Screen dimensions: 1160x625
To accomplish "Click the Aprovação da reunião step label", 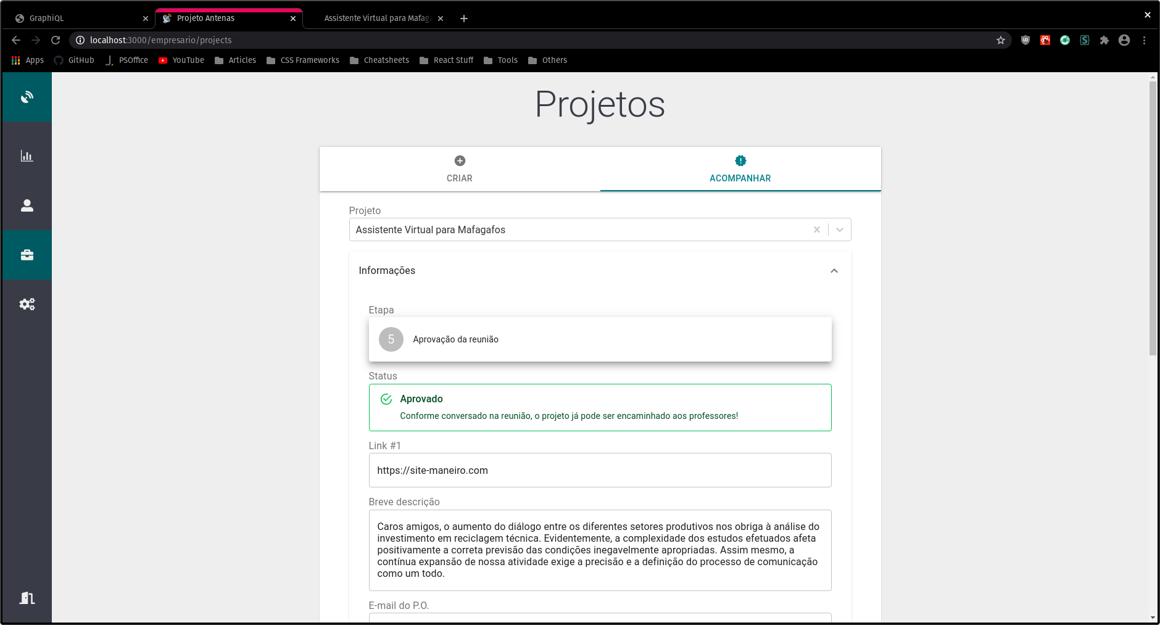I will pyautogui.click(x=455, y=339).
